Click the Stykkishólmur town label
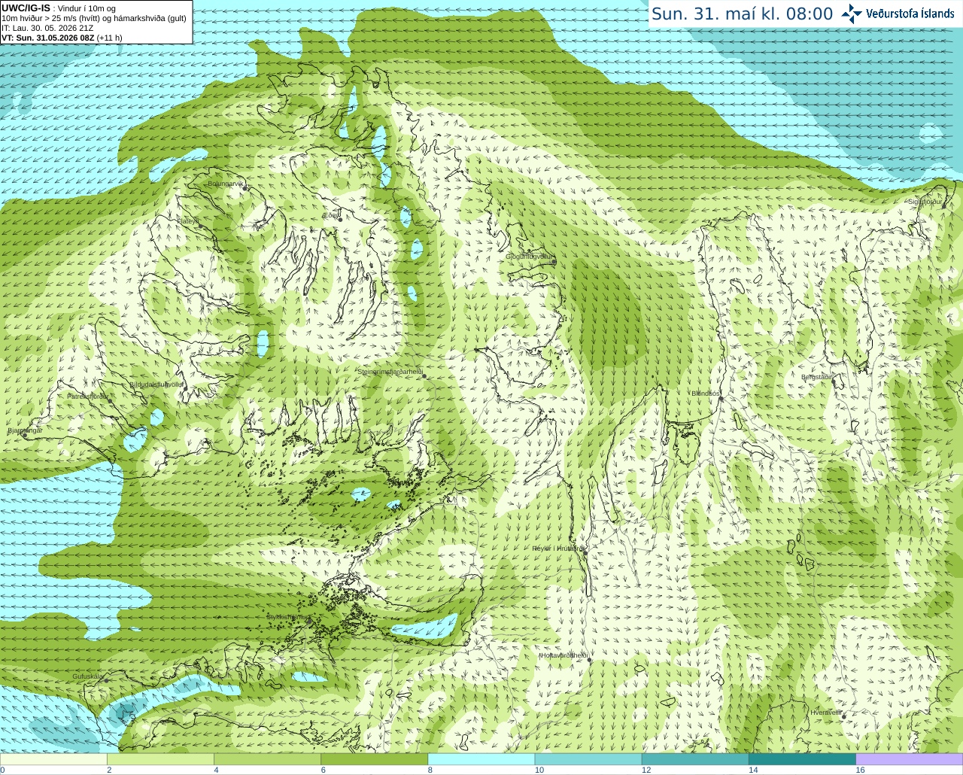The image size is (963, 775). pos(287,617)
